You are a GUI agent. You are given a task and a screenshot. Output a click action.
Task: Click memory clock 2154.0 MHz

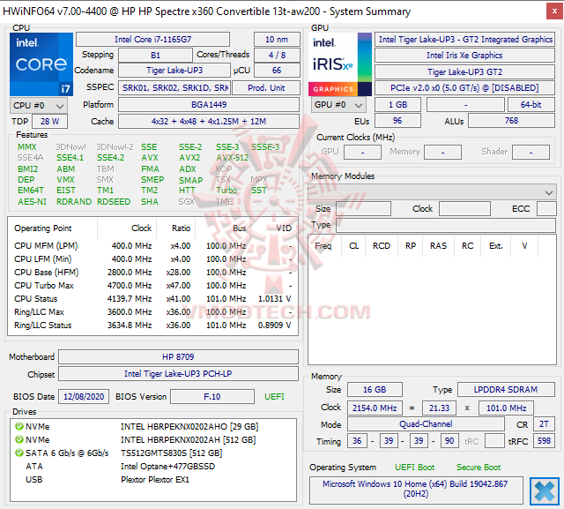pyautogui.click(x=375, y=408)
